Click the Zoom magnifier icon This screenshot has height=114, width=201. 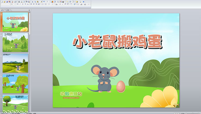80,2
